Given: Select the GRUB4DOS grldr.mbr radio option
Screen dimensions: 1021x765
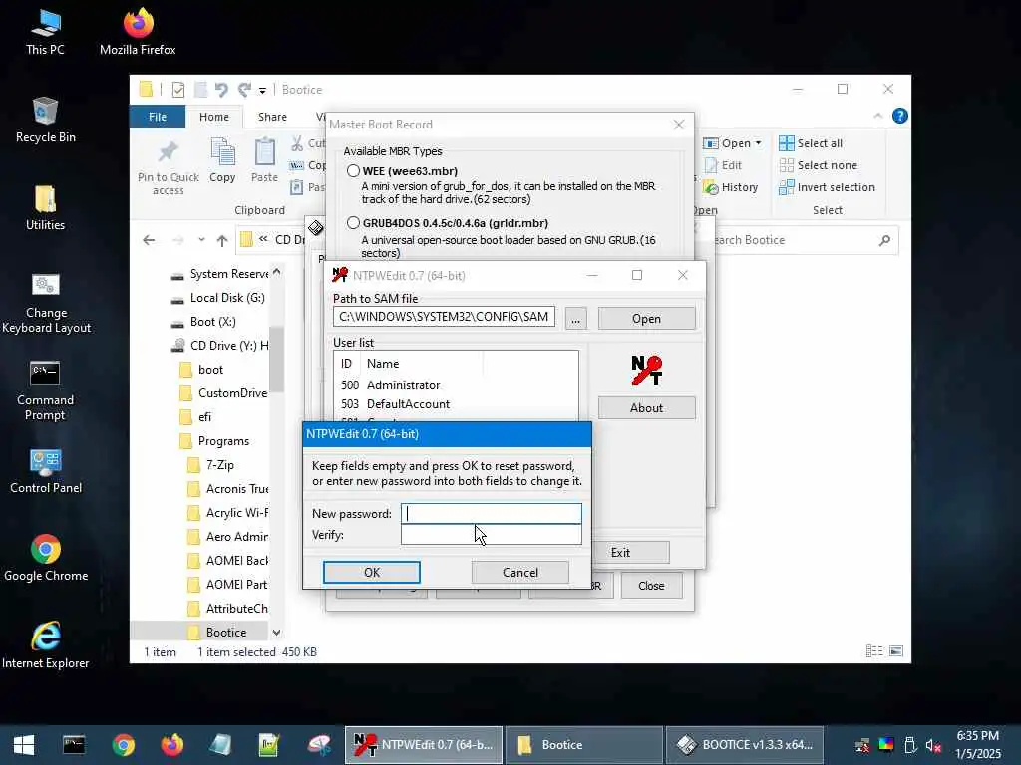Looking at the screenshot, I should click(353, 223).
